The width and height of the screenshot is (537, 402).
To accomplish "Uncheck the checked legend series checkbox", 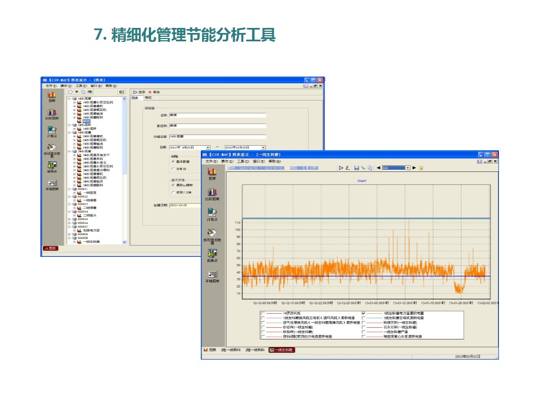I will click(x=364, y=313).
